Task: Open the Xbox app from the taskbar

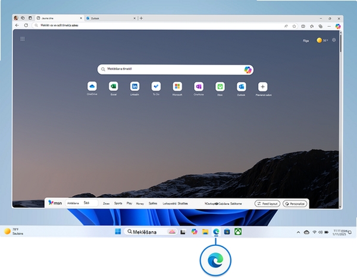Action: pyautogui.click(x=238, y=232)
